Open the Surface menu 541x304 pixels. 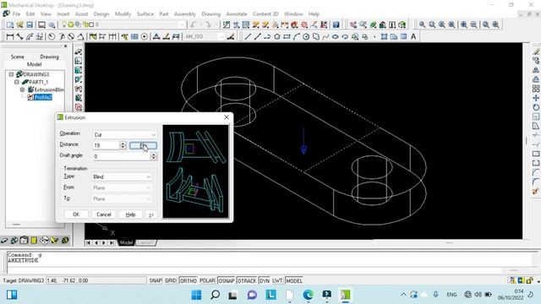click(145, 14)
